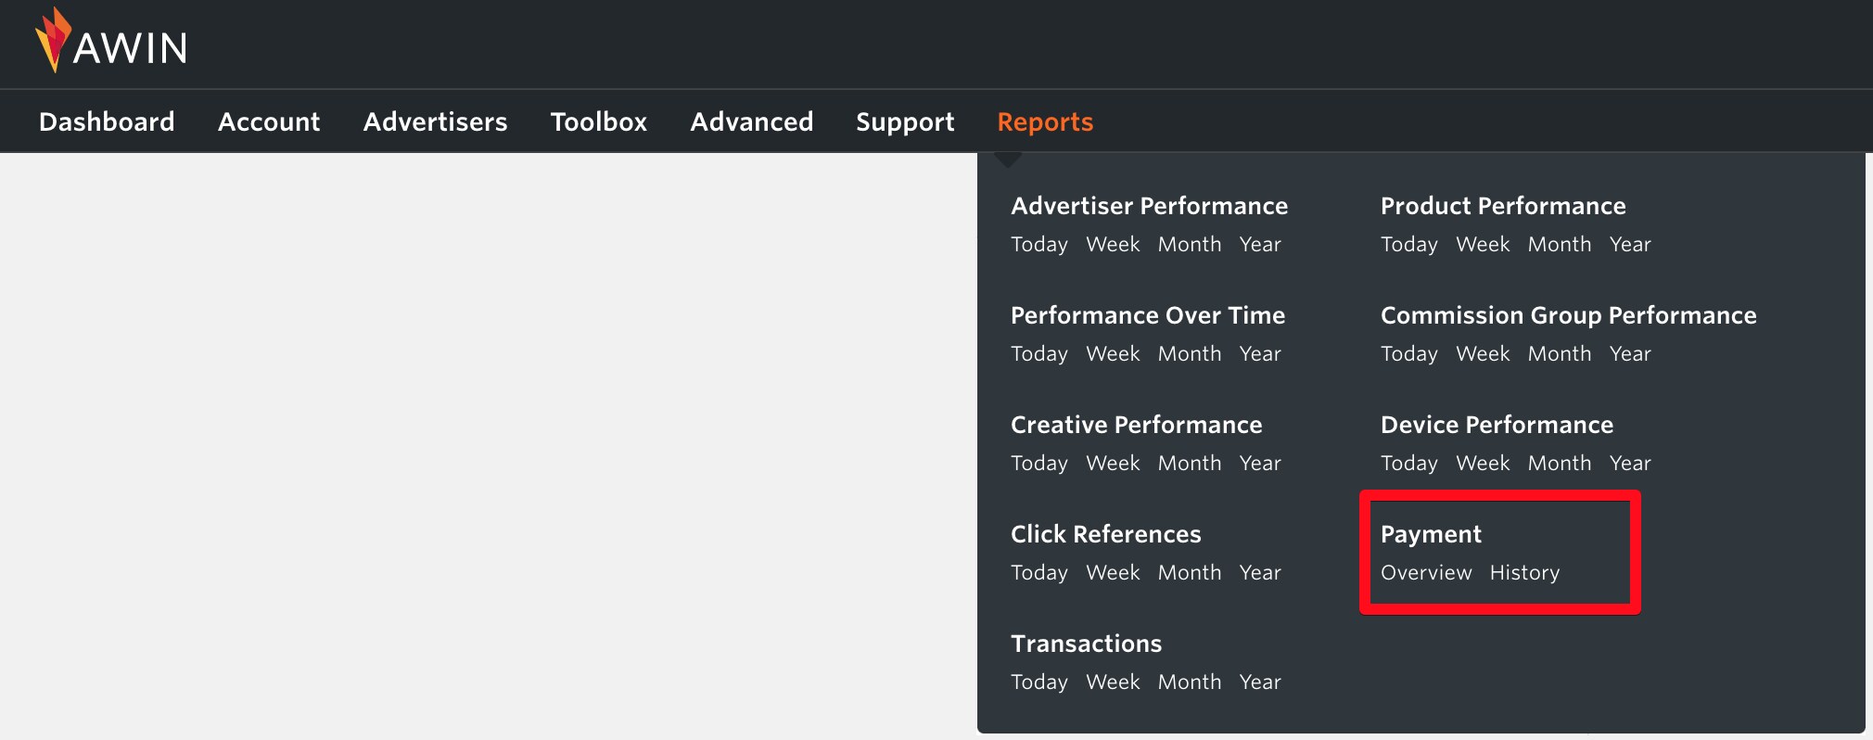
Task: Open the Advertiser Performance report heading
Action: pos(1149,206)
